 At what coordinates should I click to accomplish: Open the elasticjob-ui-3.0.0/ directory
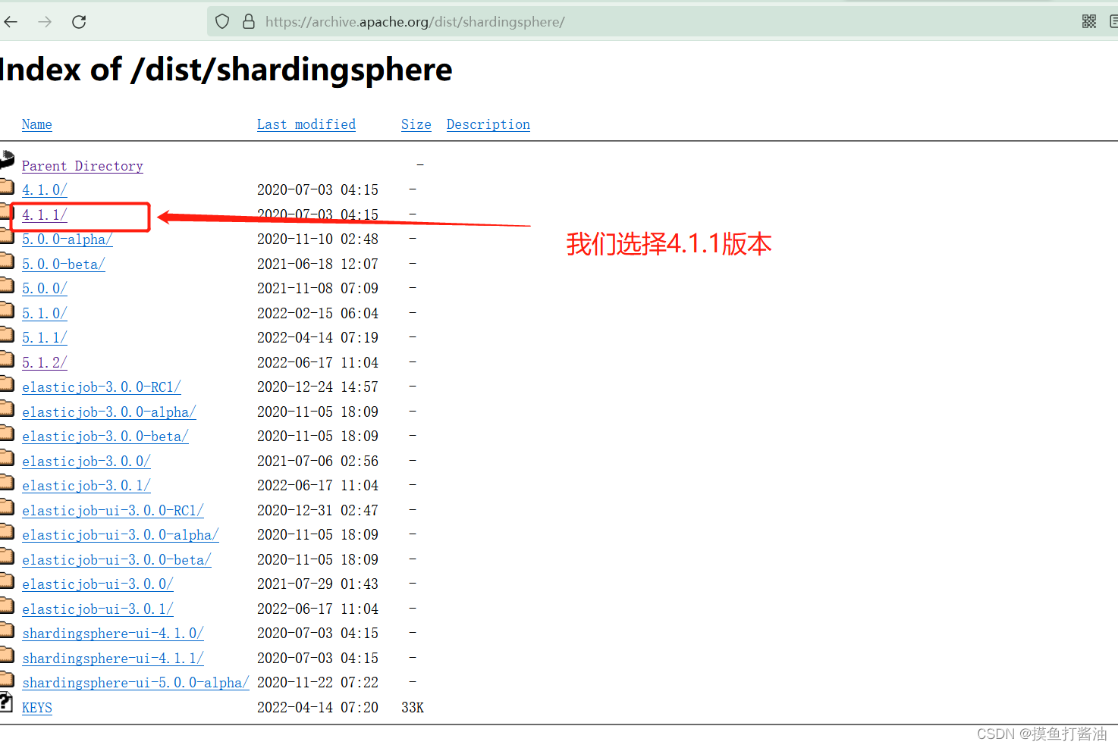point(98,584)
